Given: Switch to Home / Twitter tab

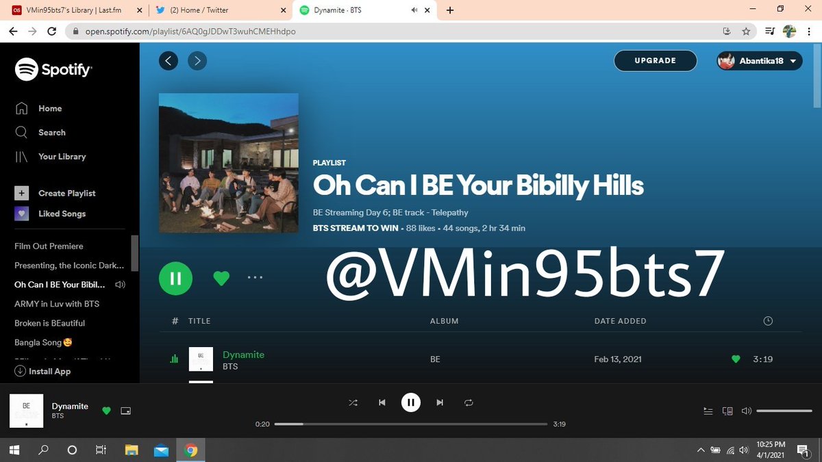Looking at the screenshot, I should [221, 10].
